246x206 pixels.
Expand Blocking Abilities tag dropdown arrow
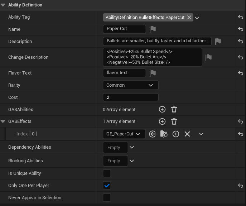[132, 161]
